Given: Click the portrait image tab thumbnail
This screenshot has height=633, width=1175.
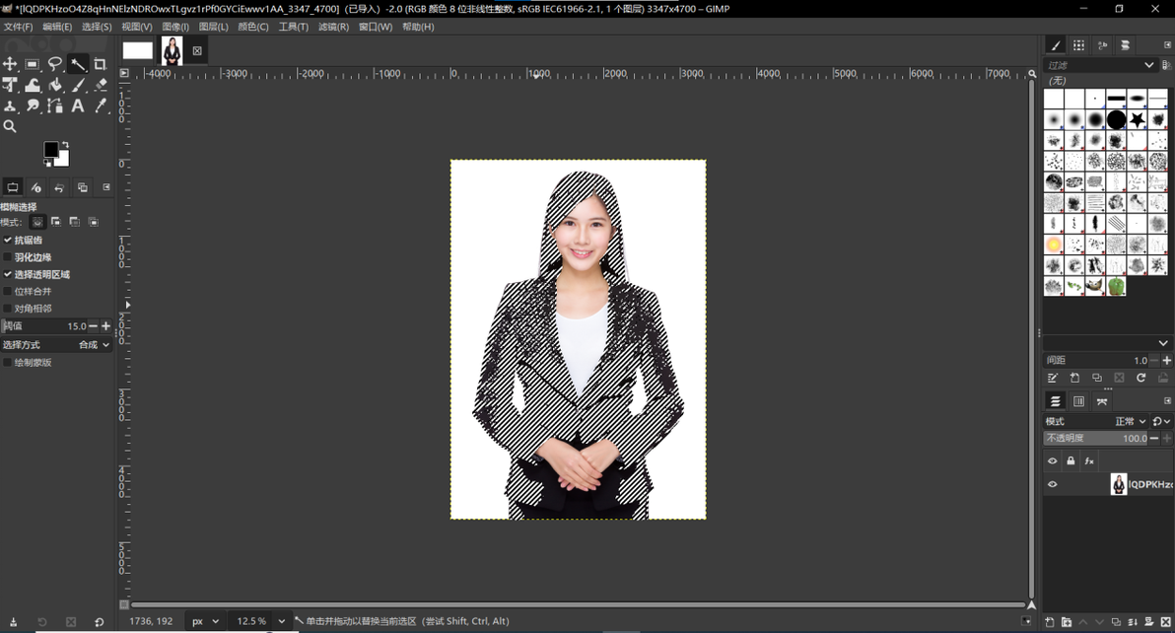Looking at the screenshot, I should pos(173,51).
